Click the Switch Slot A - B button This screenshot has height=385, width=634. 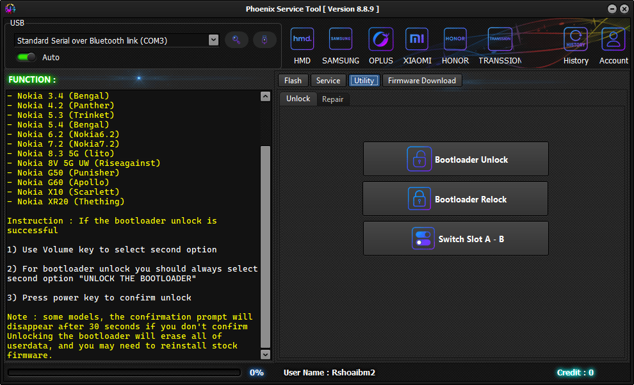coord(456,238)
